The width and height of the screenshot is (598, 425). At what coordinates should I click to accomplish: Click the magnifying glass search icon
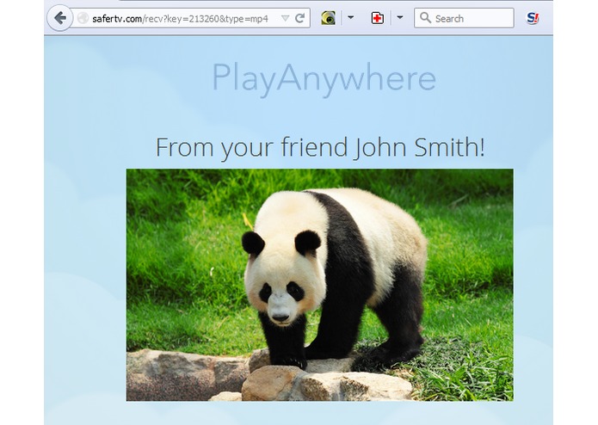click(425, 17)
